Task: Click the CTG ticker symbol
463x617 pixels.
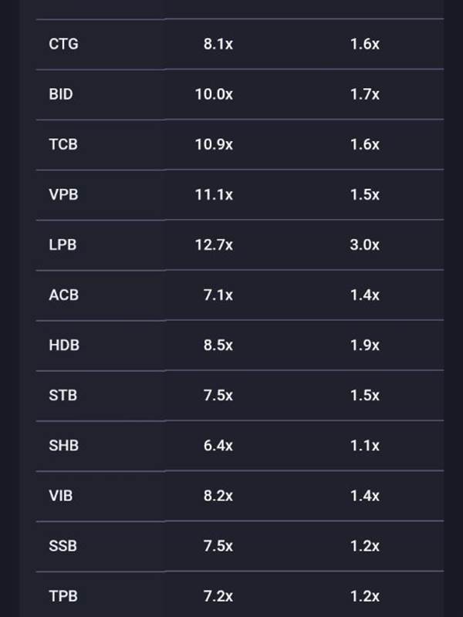Action: [x=63, y=44]
